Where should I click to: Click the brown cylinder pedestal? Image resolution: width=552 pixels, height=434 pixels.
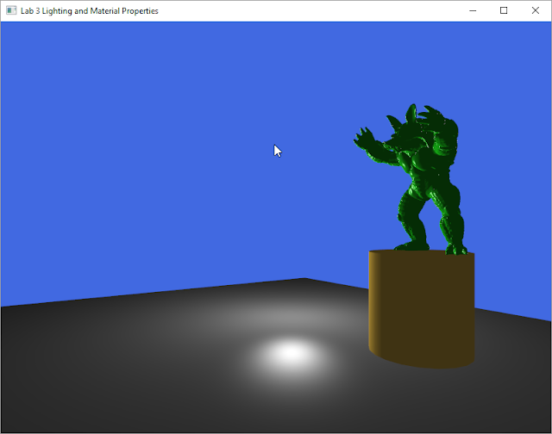(x=422, y=309)
